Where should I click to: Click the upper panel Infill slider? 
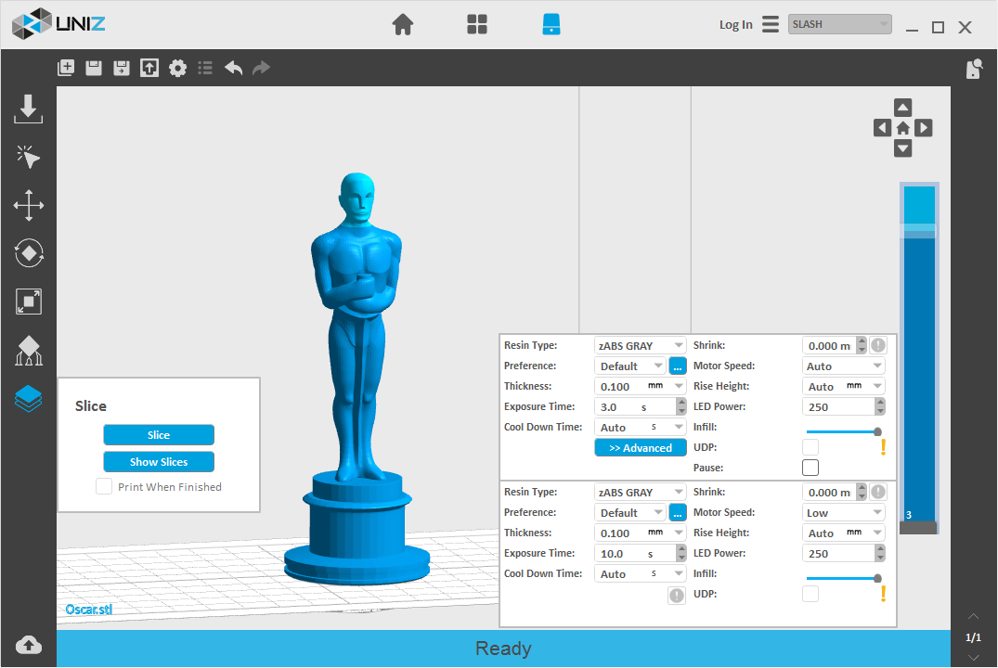(x=843, y=432)
